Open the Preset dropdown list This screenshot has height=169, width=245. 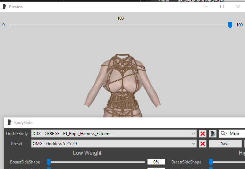193,144
